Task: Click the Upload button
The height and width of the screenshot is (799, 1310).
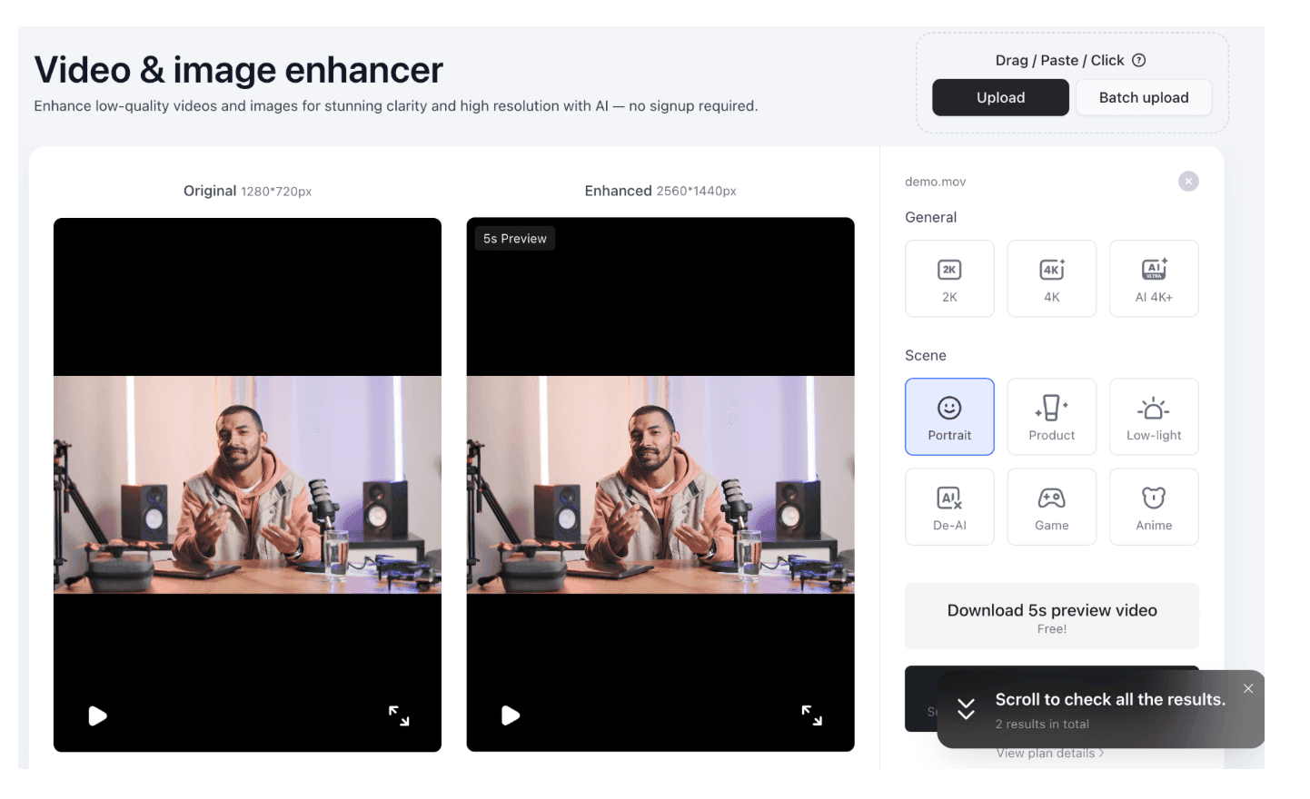Action: coord(1000,97)
